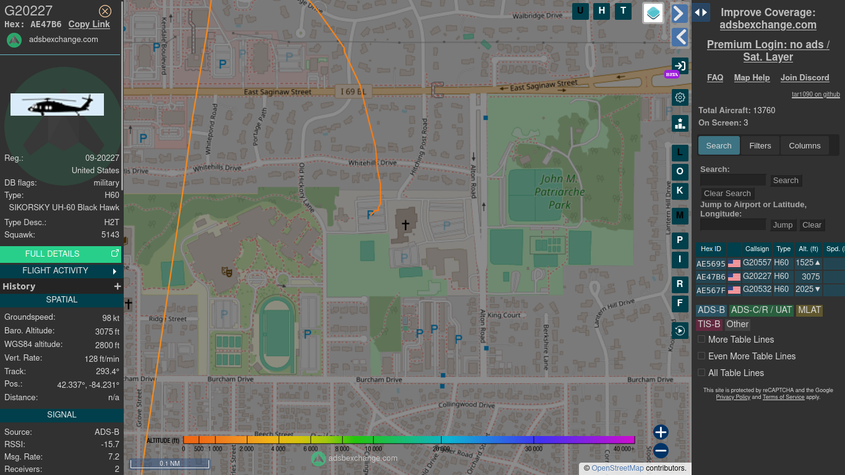
Task: Toggle TIS-B source filter
Action: click(x=709, y=324)
